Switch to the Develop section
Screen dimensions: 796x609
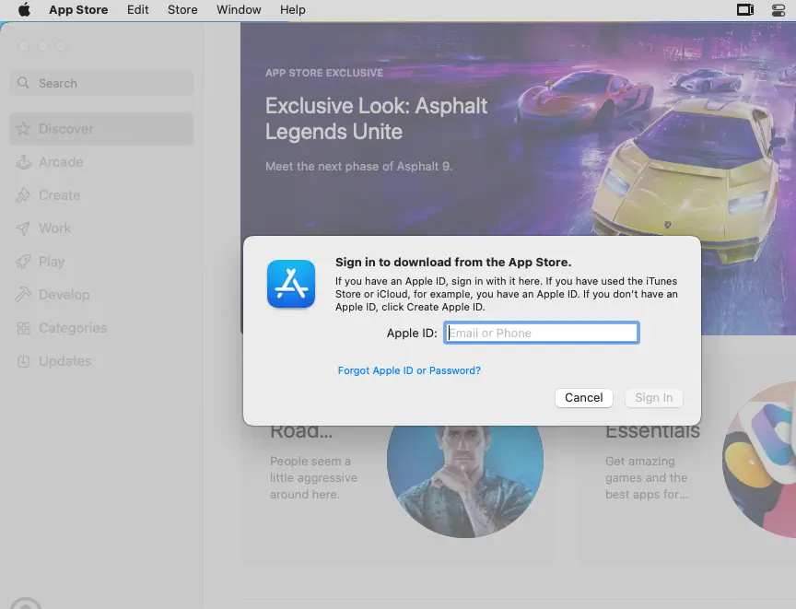pos(101,294)
